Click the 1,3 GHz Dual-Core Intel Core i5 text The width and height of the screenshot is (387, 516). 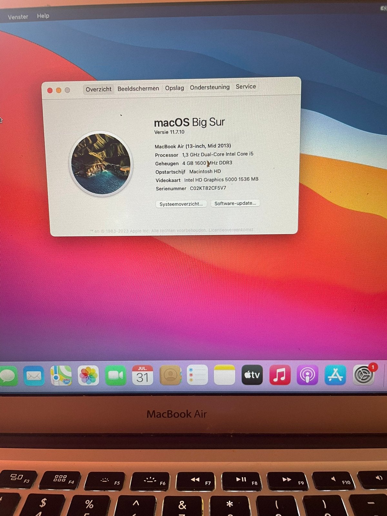(x=218, y=154)
